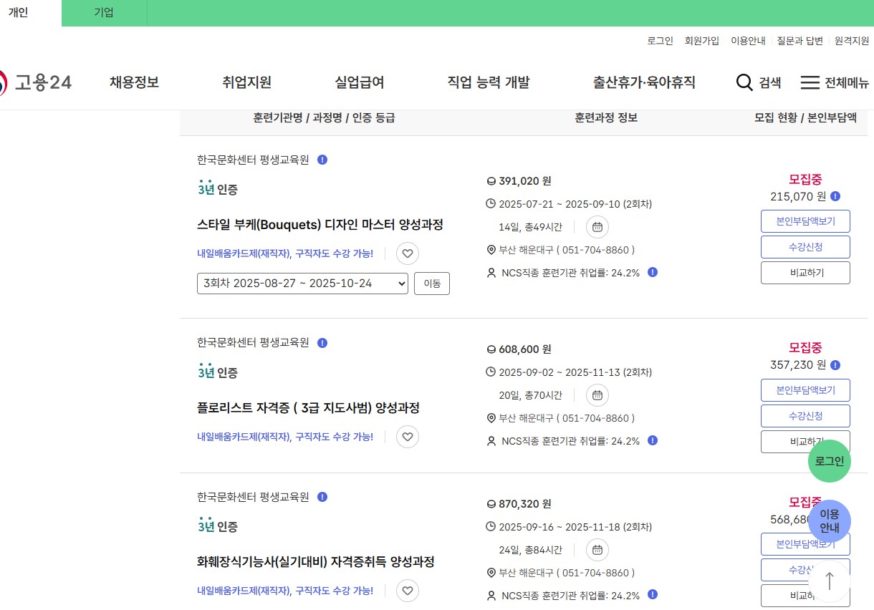Image resolution: width=874 pixels, height=610 pixels.
Task: Click info icon beside 357,230 원
Action: [x=835, y=365]
